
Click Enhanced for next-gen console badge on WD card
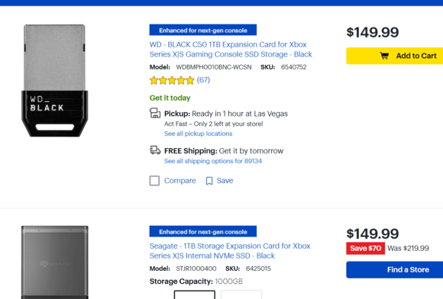point(203,30)
